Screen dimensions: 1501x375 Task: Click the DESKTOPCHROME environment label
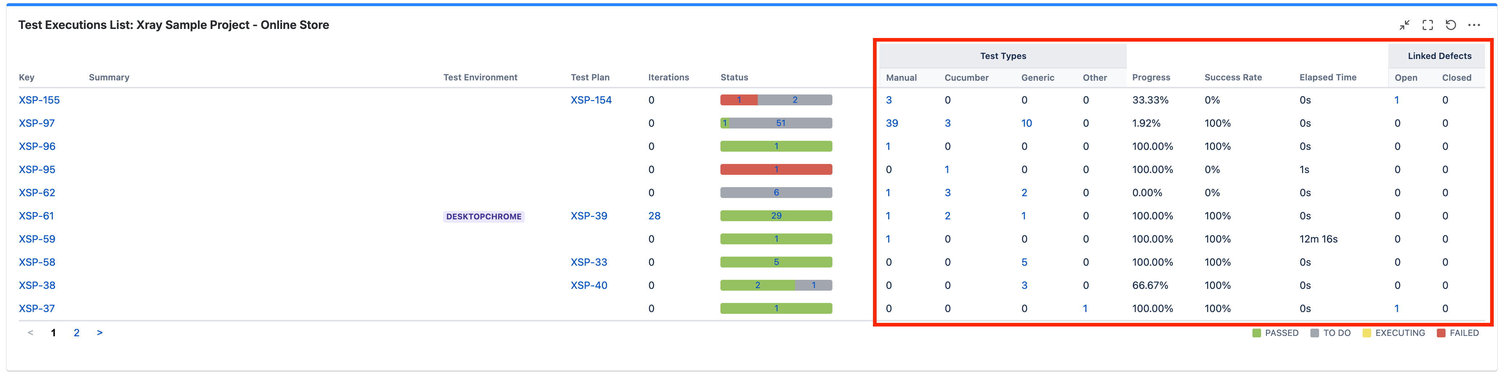click(x=483, y=216)
